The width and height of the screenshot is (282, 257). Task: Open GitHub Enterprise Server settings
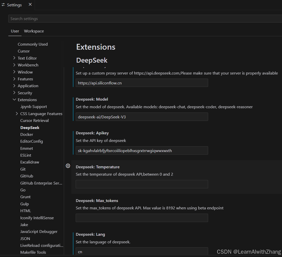point(41,183)
